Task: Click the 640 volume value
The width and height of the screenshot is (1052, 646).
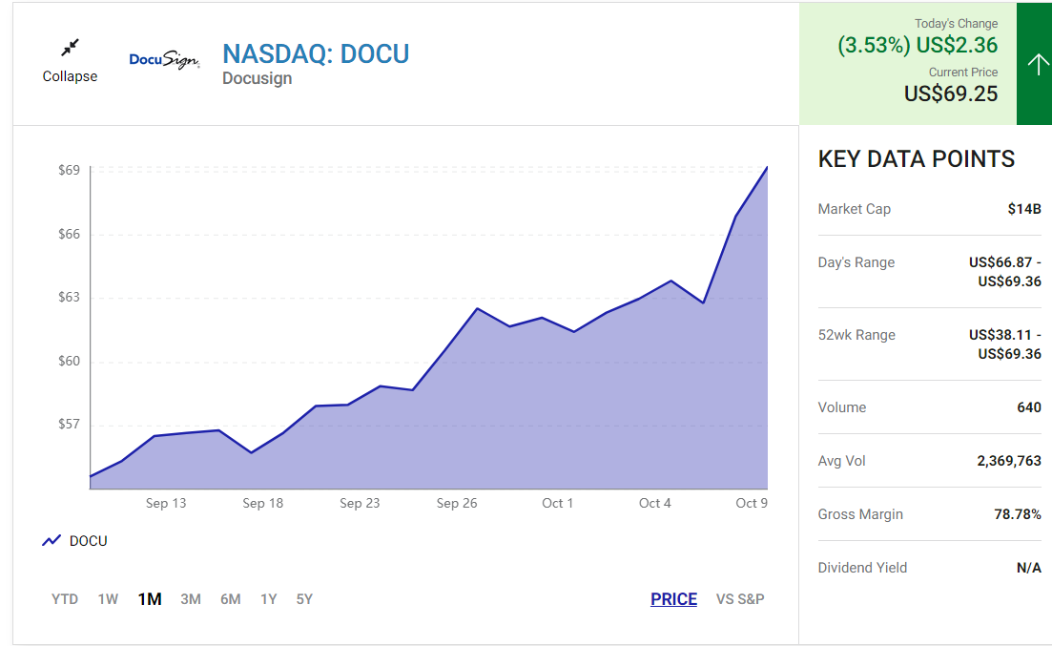Action: click(x=1029, y=407)
